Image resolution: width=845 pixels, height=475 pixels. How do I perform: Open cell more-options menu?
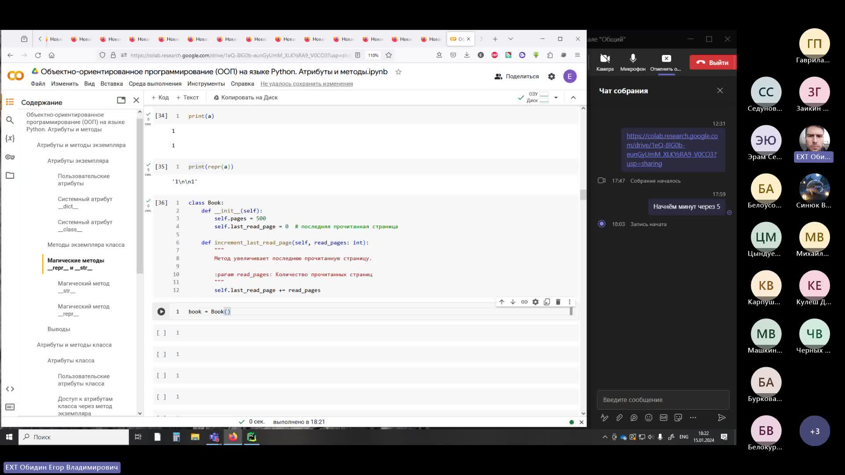(569, 302)
